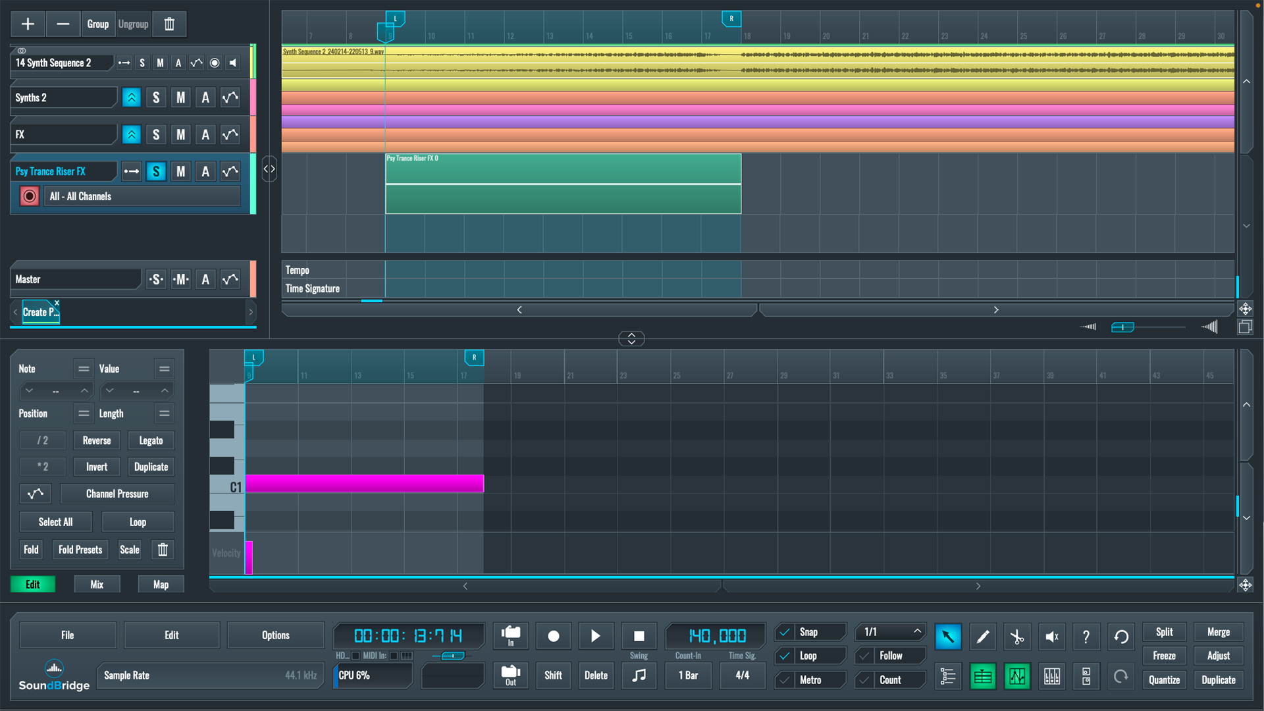This screenshot has width=1264, height=711.
Task: Click the redo arrow icon
Action: [1120, 676]
